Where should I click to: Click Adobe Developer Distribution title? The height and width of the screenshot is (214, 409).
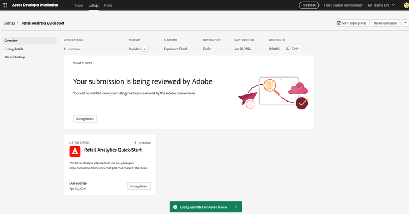coord(35,5)
